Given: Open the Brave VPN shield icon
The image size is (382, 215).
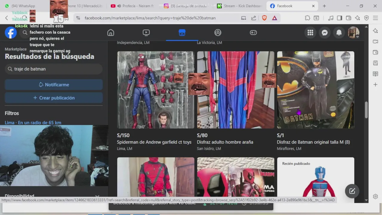Looking at the screenshot, I should [x=366, y=18].
